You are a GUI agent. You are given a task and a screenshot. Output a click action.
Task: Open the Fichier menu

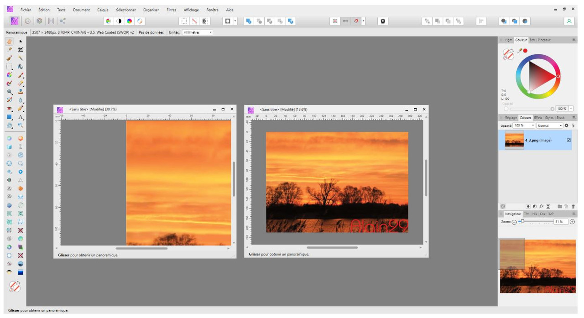pyautogui.click(x=26, y=10)
